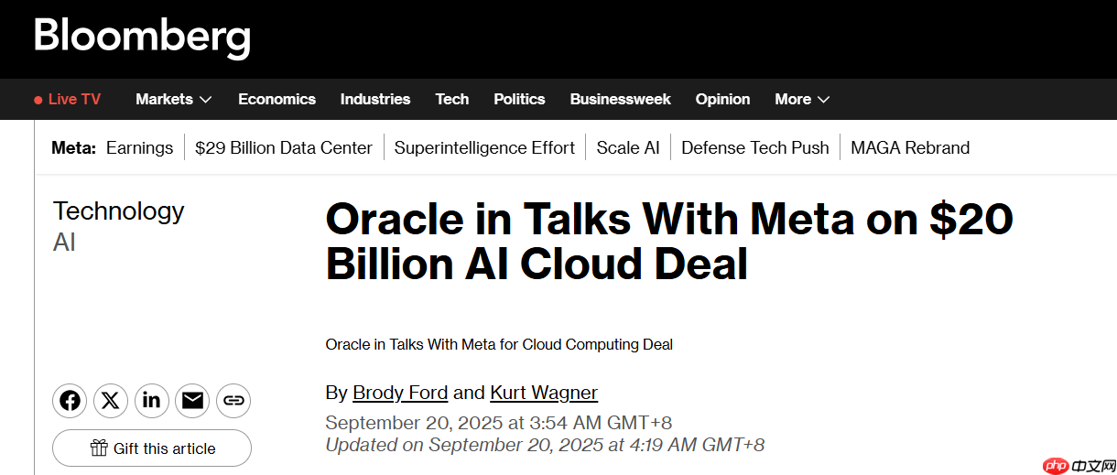Open the Scale AI topic link
This screenshot has width=1117, height=475.
click(628, 147)
